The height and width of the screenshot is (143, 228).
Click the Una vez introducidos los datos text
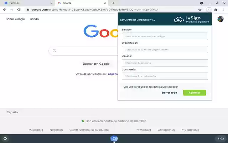coord(151,87)
